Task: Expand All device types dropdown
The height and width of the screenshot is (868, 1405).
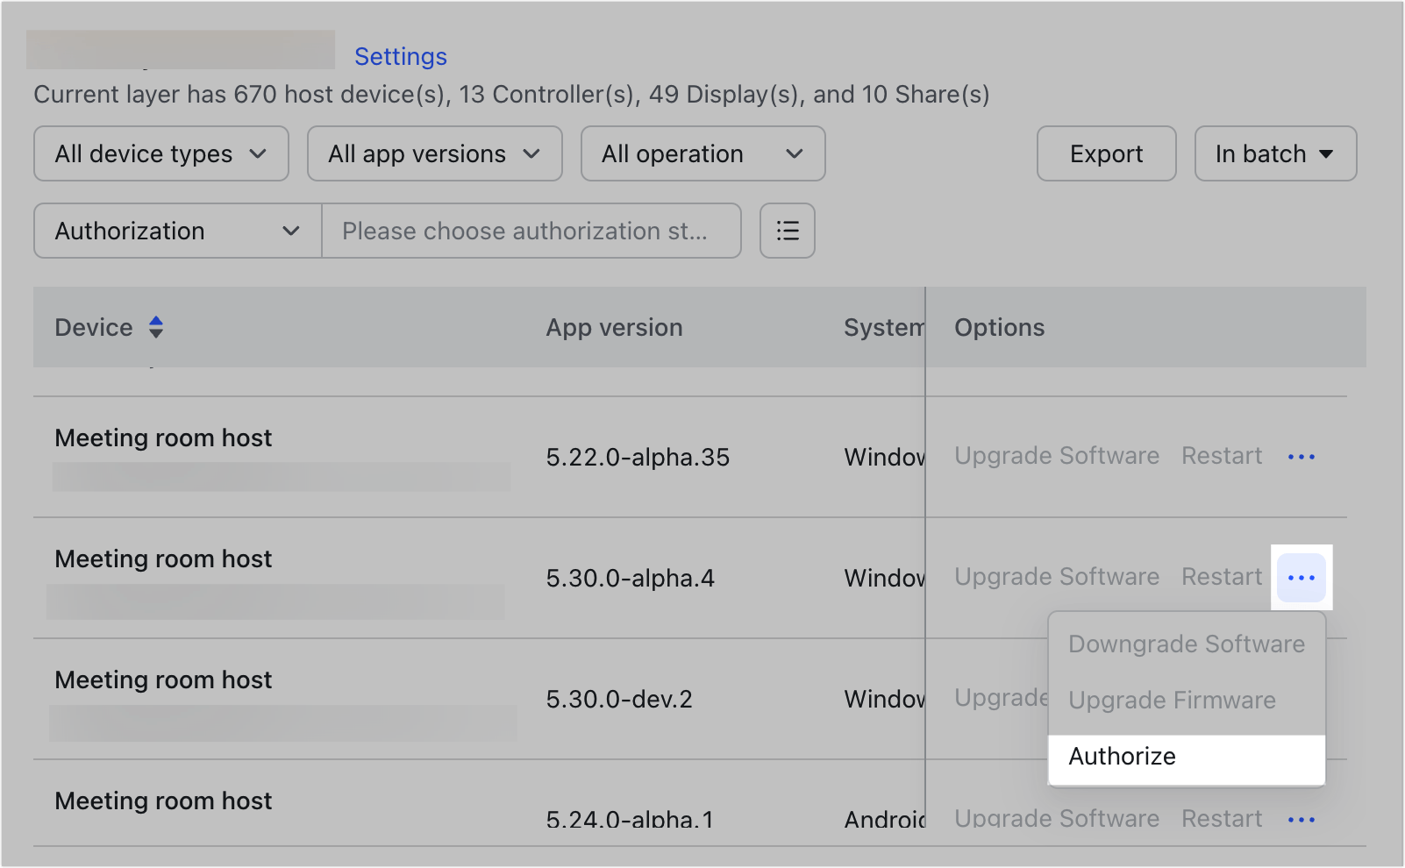Action: coord(161,153)
